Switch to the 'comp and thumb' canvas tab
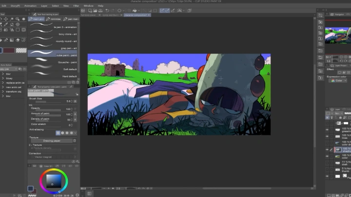Screen dimensions: 351x197 click(x=111, y=15)
